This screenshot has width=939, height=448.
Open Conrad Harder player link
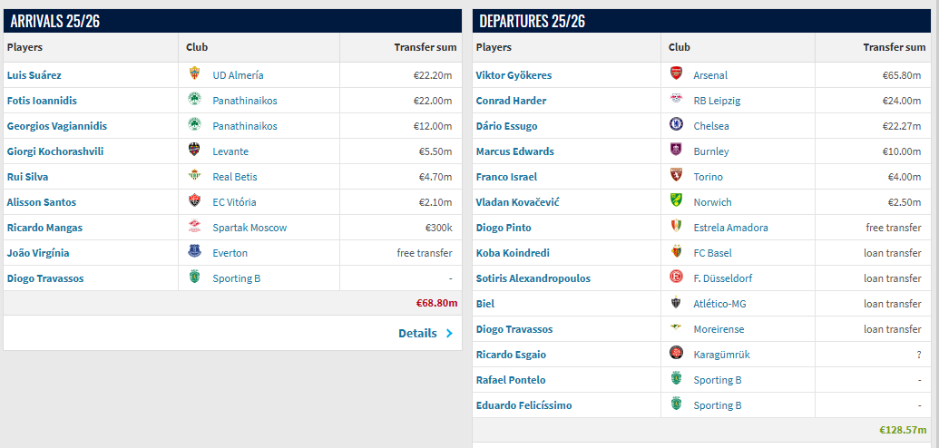pos(511,101)
